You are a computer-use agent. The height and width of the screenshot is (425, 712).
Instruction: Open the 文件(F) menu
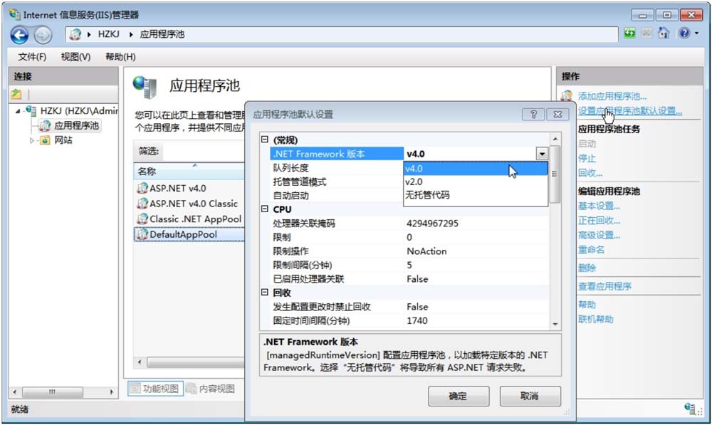tap(32, 57)
